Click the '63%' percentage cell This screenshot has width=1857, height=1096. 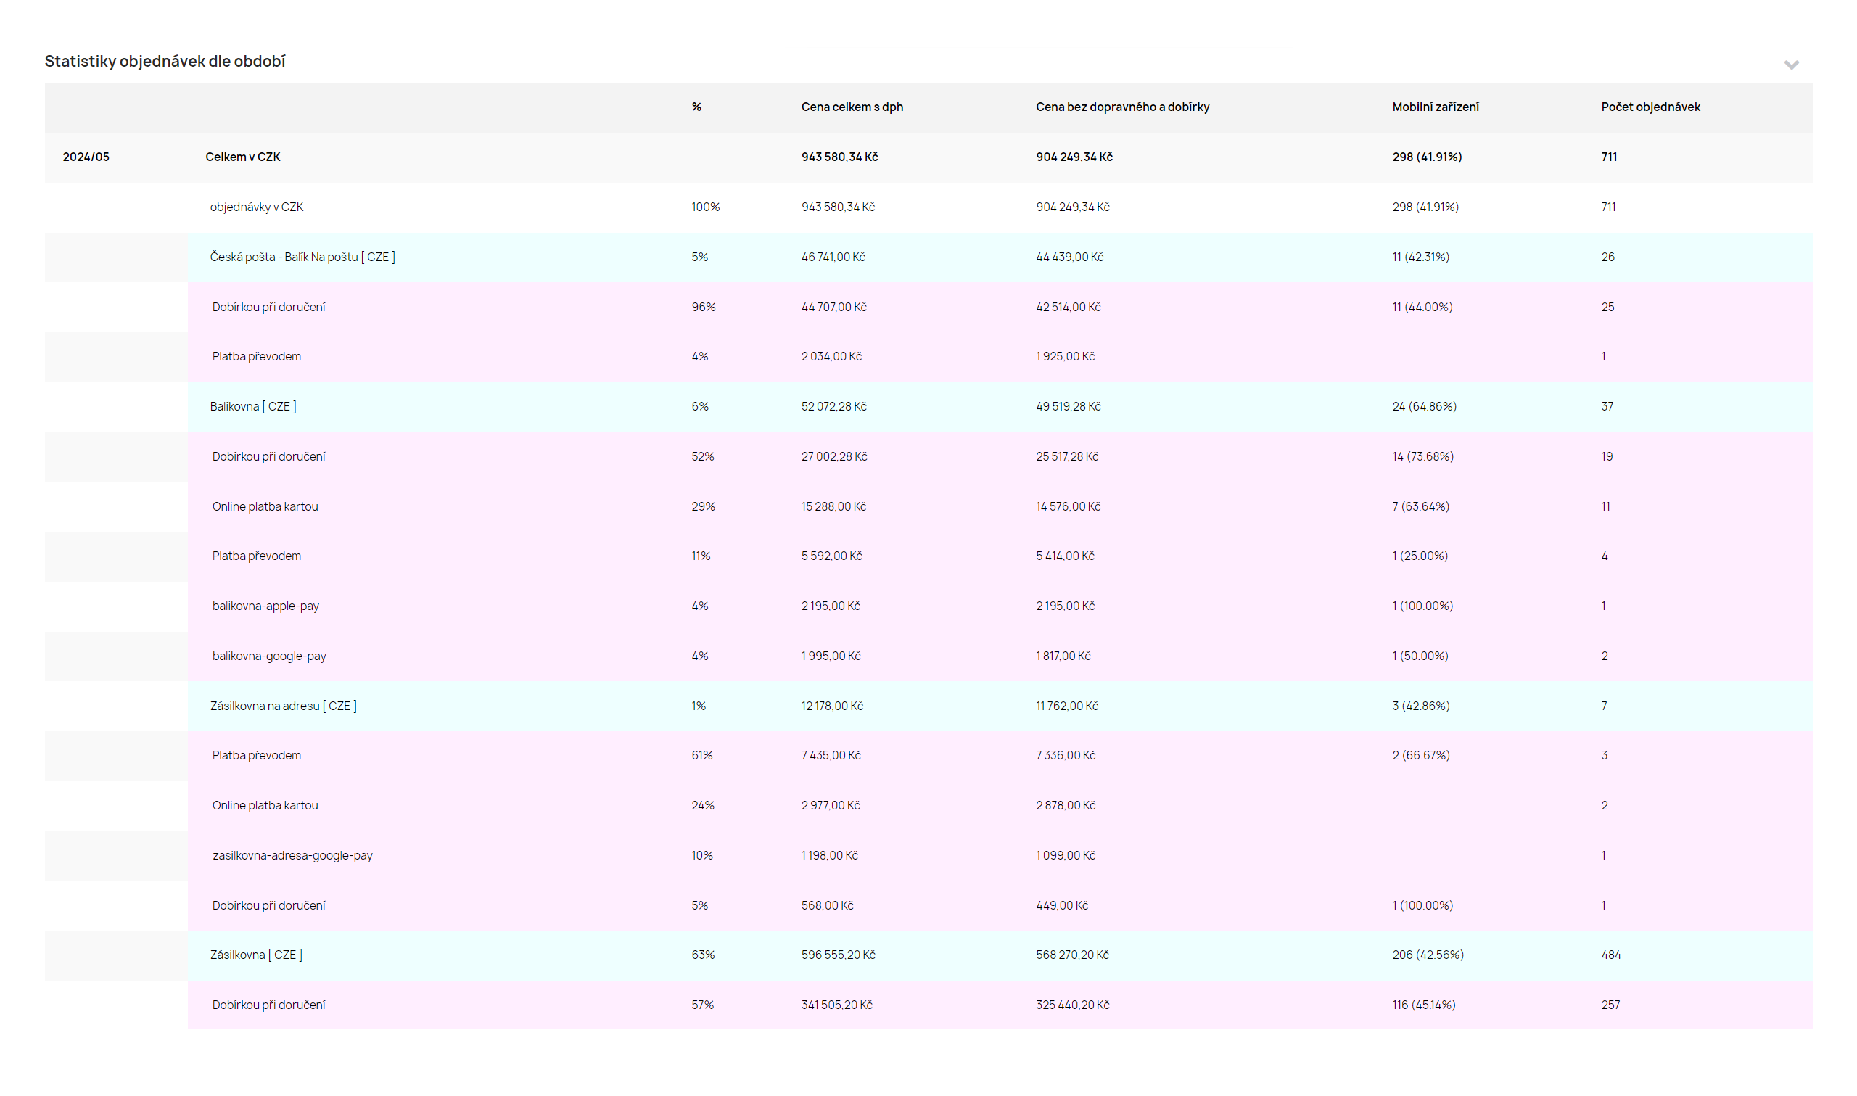point(703,955)
